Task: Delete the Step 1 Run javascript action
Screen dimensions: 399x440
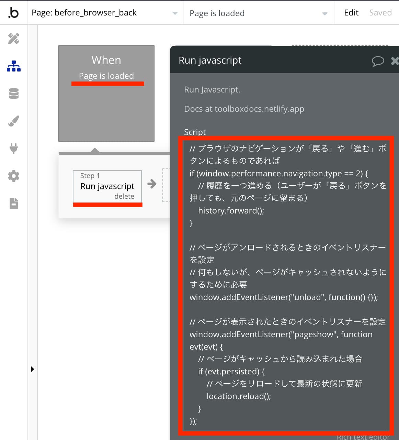Action: [x=124, y=196]
